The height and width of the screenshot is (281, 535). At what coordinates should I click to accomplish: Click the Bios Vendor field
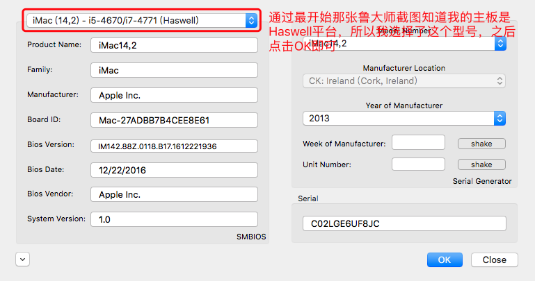174,194
